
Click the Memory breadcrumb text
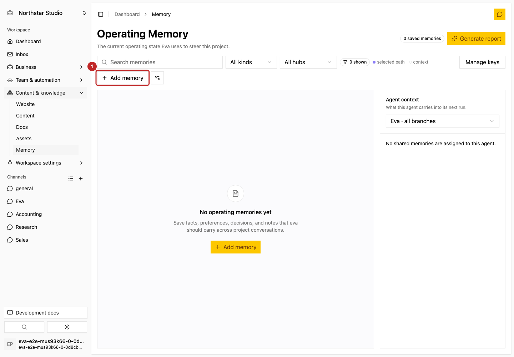point(161,14)
